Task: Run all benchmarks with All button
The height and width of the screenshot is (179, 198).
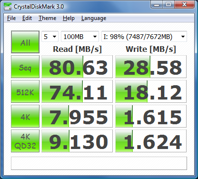Action: [25, 42]
